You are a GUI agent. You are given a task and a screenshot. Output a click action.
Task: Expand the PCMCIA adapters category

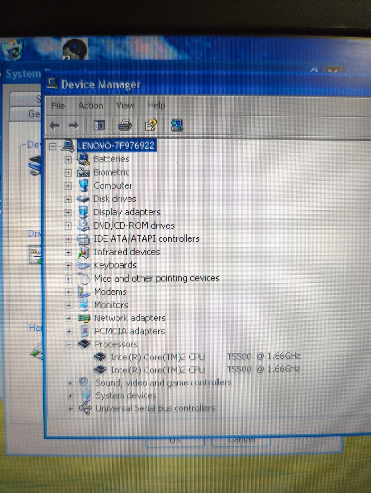pyautogui.click(x=69, y=332)
